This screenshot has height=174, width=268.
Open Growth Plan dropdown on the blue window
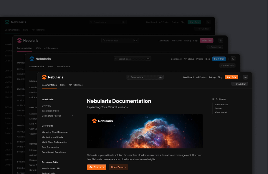(x=227, y=65)
